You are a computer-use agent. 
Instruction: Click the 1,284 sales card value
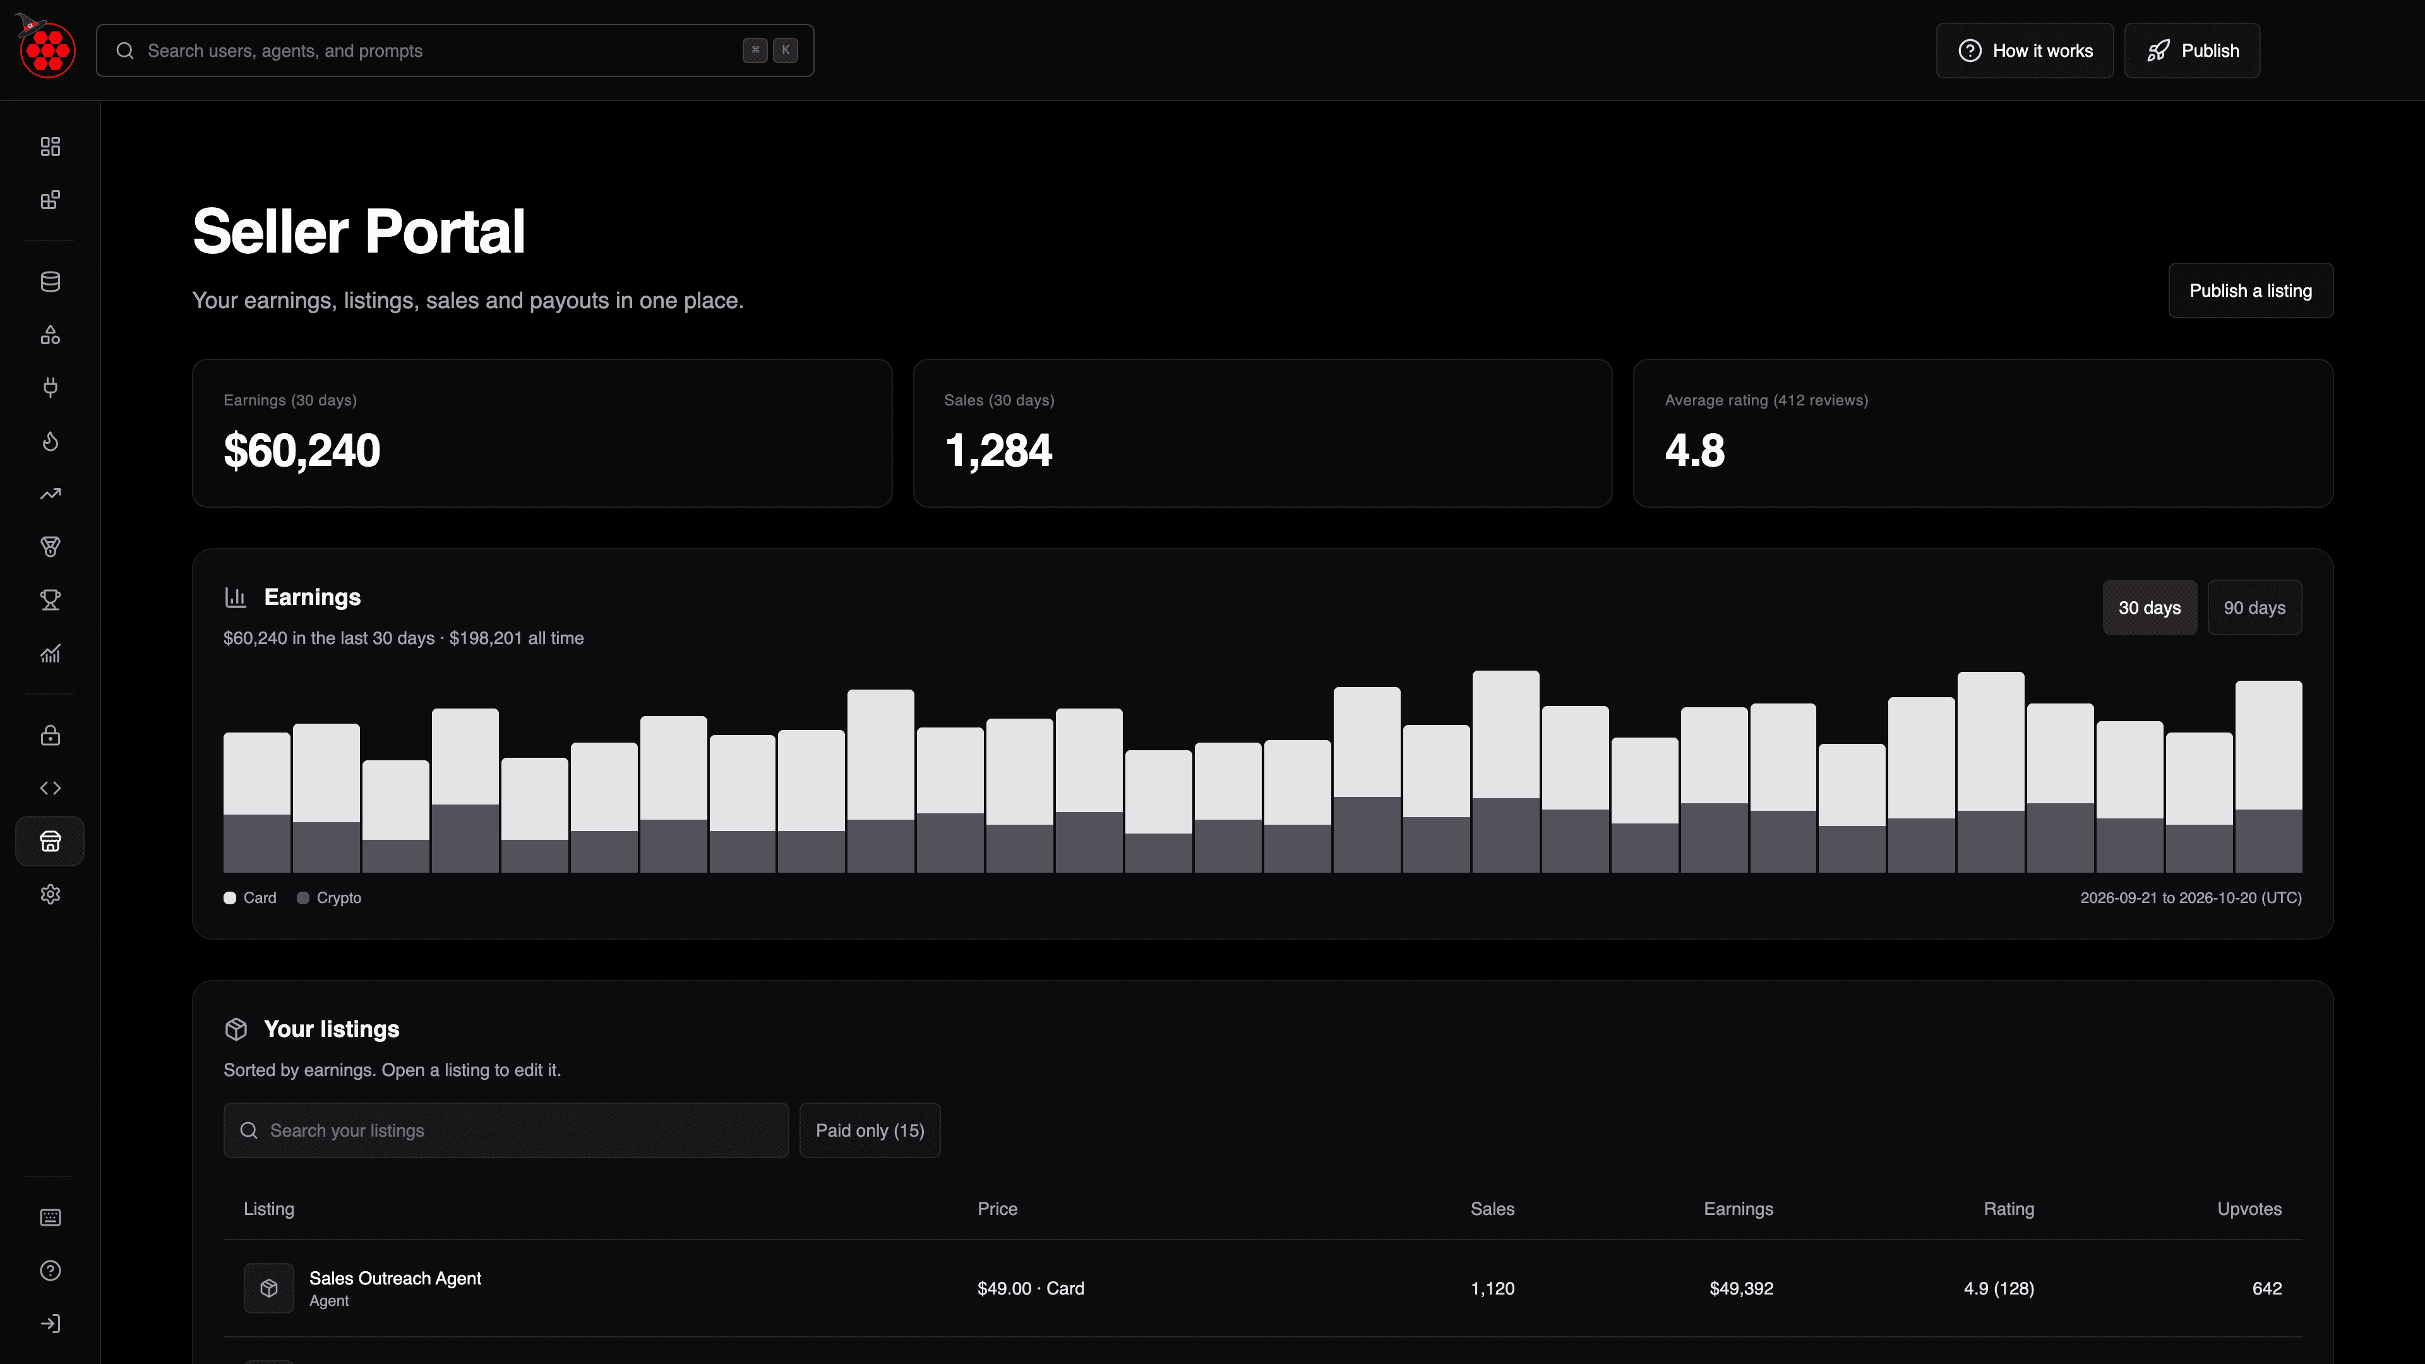point(998,451)
